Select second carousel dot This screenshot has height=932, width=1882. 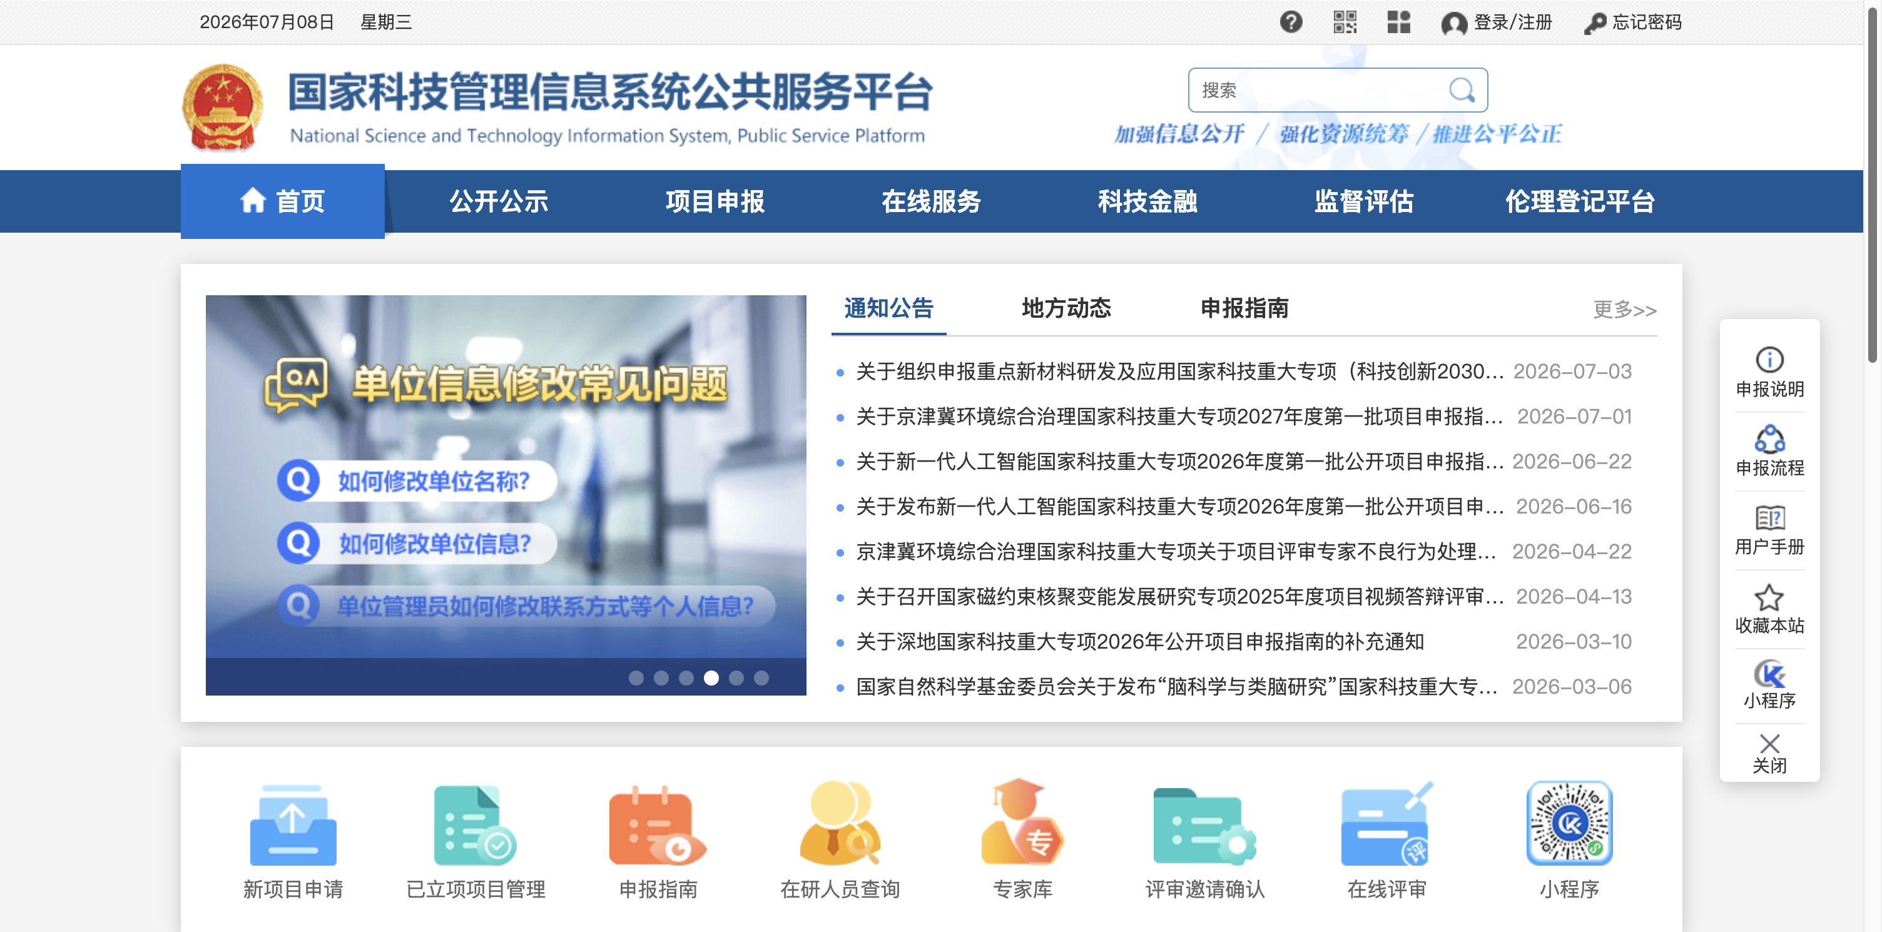point(661,678)
